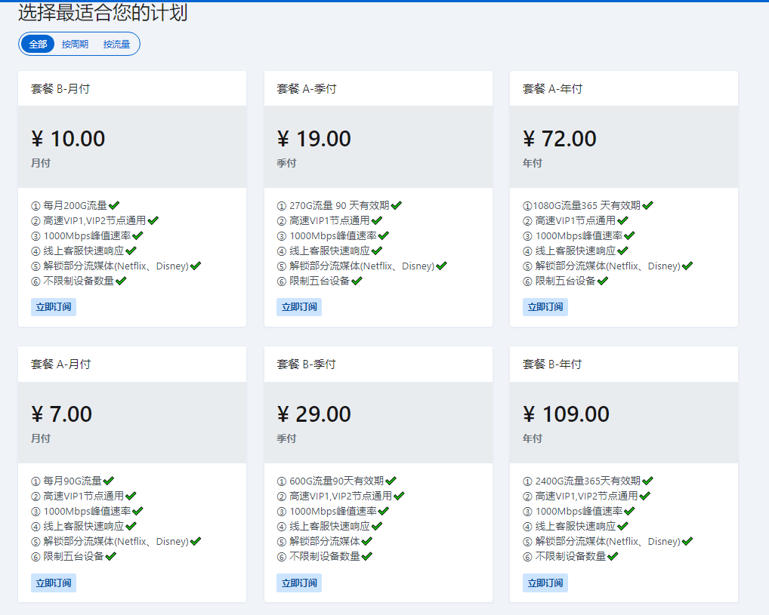The height and width of the screenshot is (615, 769).
Task: Click the checkmark beside 270G流量 90 天有效期
Action: [x=396, y=205]
